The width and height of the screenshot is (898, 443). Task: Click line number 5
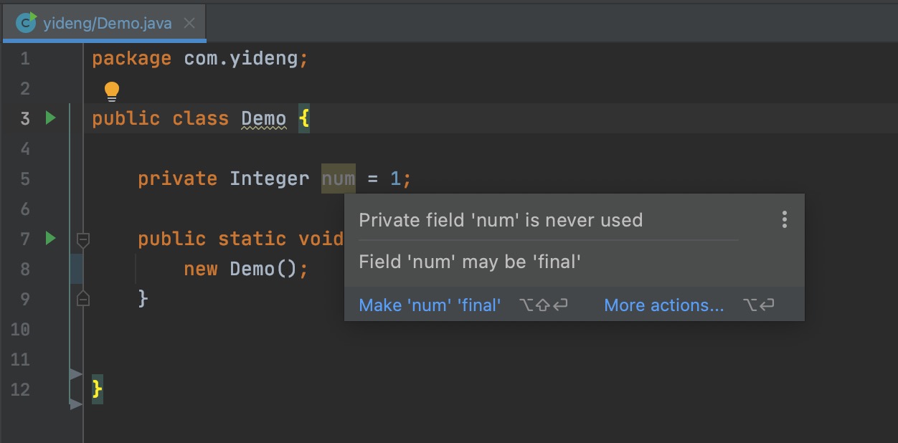pos(24,178)
